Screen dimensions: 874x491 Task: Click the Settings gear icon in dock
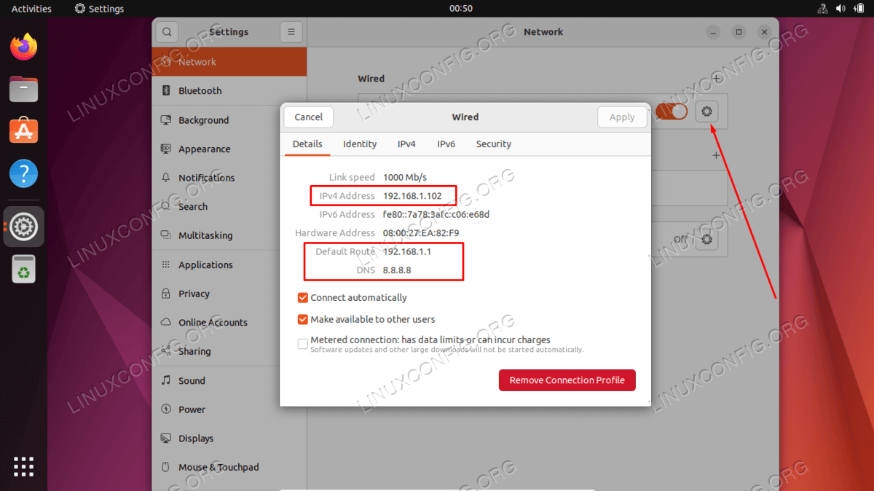[24, 227]
